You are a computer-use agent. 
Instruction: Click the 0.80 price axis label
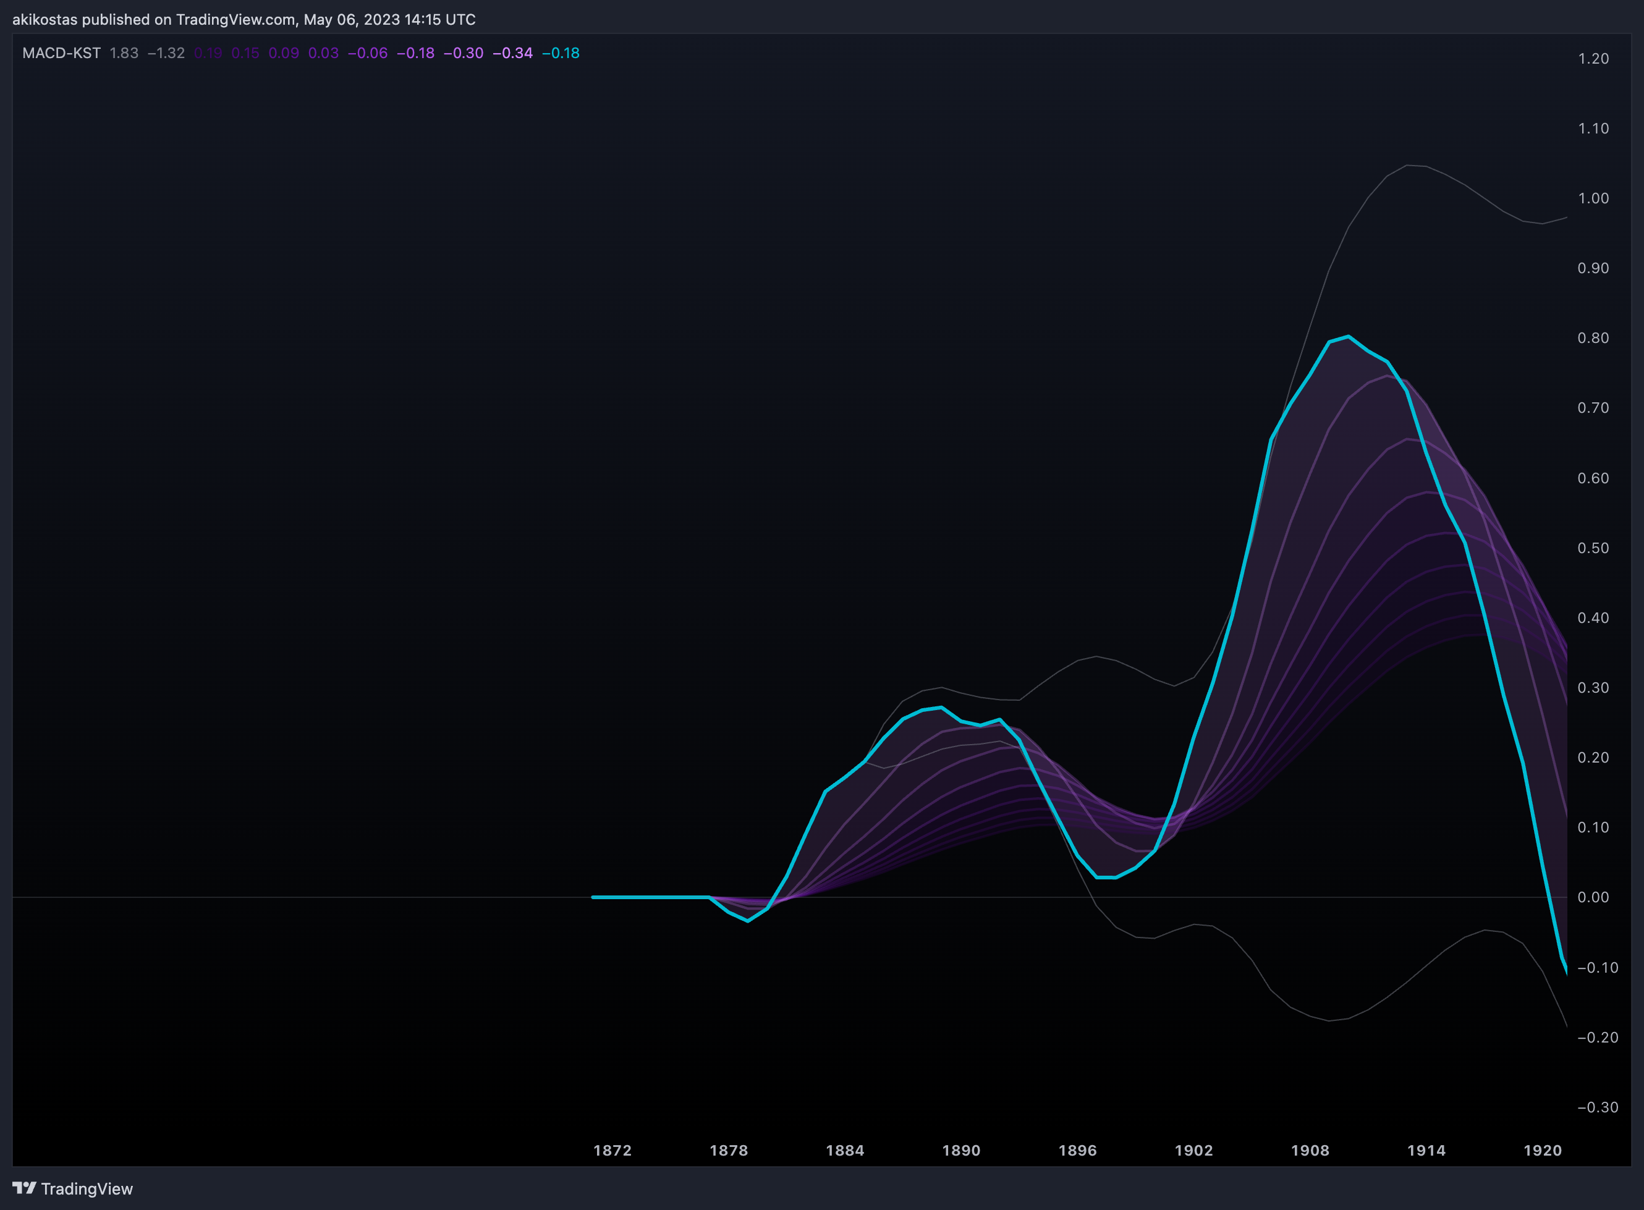tap(1593, 337)
